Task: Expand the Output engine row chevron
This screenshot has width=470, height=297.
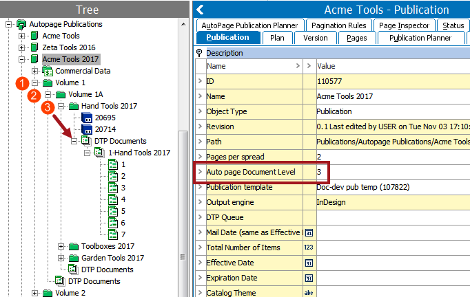Action: point(200,202)
